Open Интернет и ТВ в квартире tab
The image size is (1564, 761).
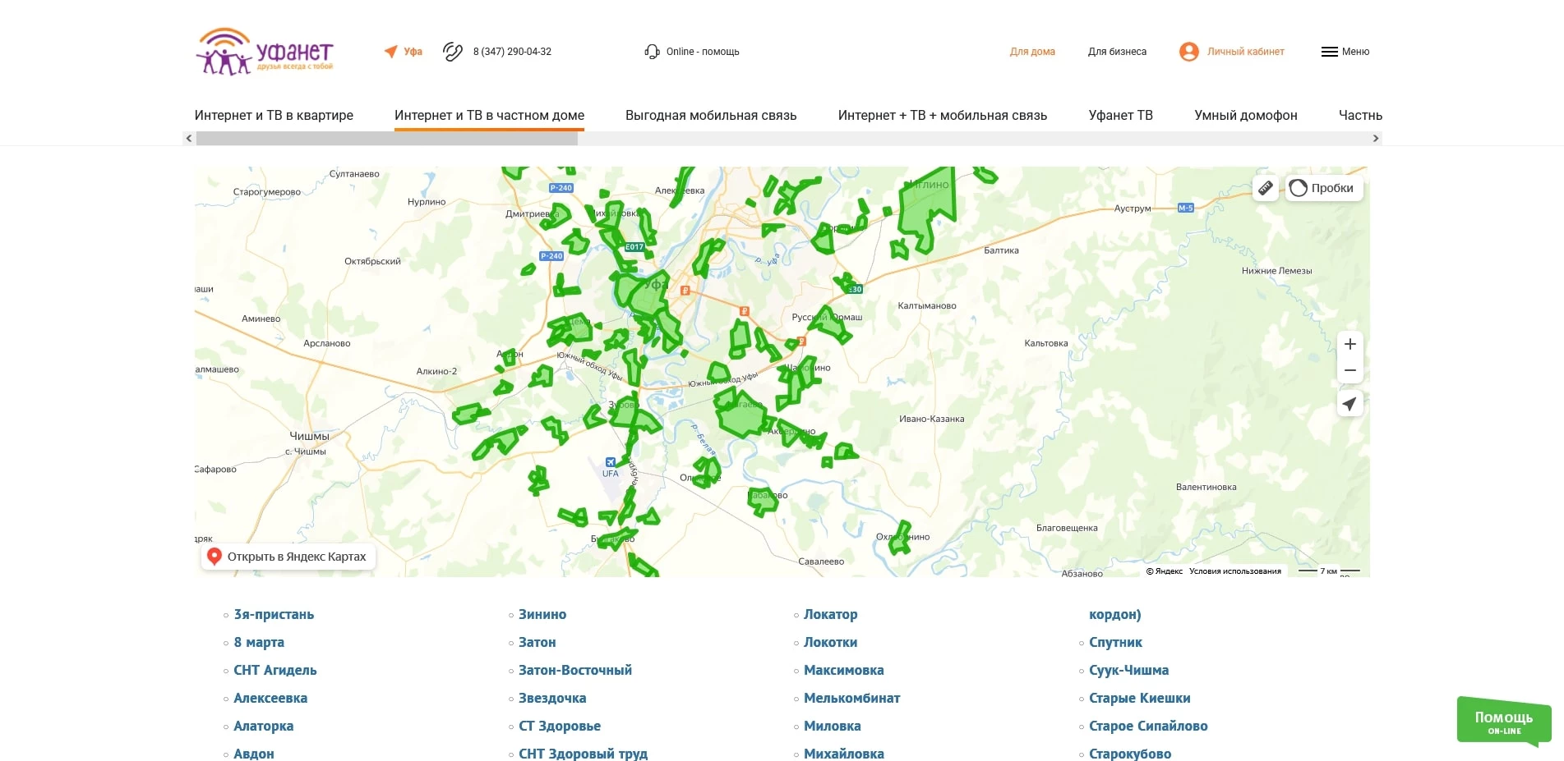pos(274,115)
